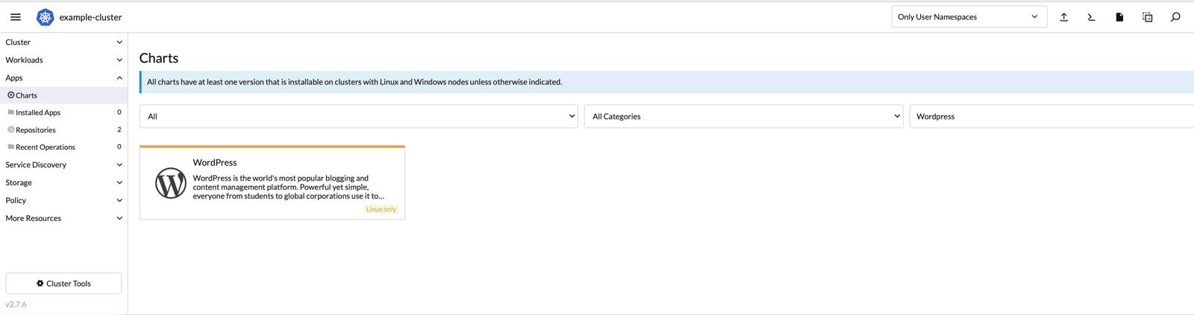
Task: Click the Import YAML upload icon
Action: (1063, 17)
